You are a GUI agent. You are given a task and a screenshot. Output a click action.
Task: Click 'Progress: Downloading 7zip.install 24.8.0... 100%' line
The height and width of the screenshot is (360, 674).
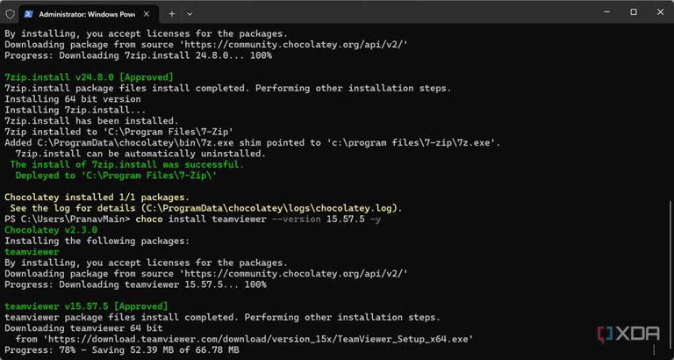click(x=138, y=55)
